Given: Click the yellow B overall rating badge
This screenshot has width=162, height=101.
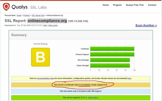Looking at the screenshot, I should [40, 57].
